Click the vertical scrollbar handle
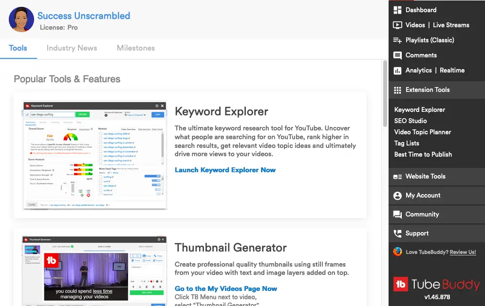Screen dimensions: 485x306 pyautogui.click(x=385, y=93)
